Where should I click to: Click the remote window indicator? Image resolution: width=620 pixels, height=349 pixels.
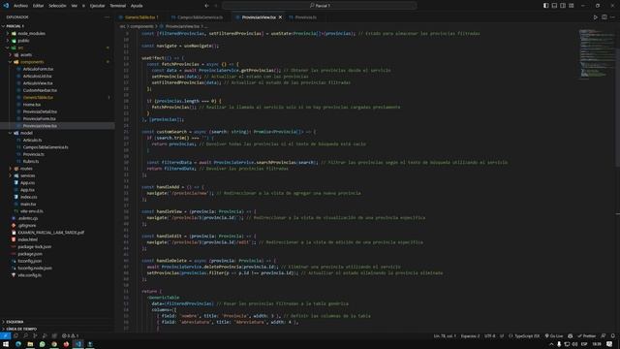(x=5, y=336)
